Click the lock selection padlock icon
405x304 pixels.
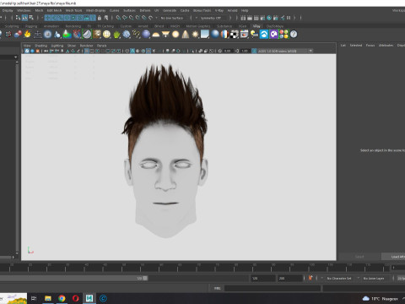tap(99, 18)
